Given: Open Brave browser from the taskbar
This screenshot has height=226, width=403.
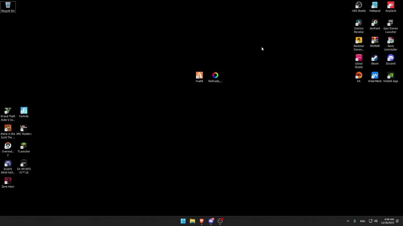Looking at the screenshot, I should pos(201,221).
